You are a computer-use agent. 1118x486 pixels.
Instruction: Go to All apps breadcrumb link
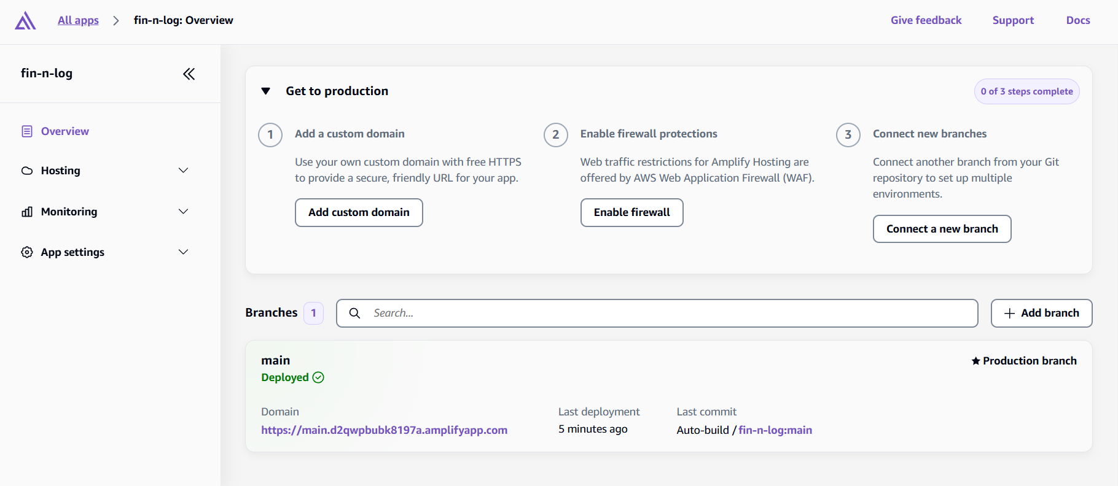point(78,20)
